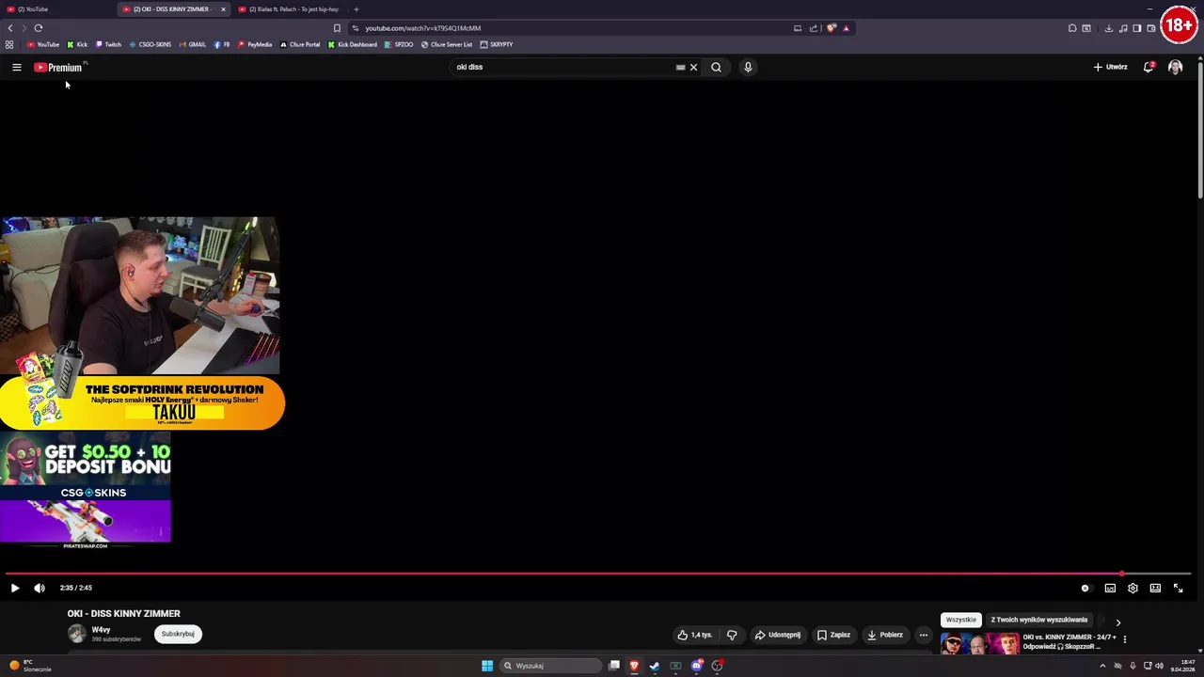Like the video, 1,4 tys.
Image resolution: width=1204 pixels, height=677 pixels.
tap(695, 635)
